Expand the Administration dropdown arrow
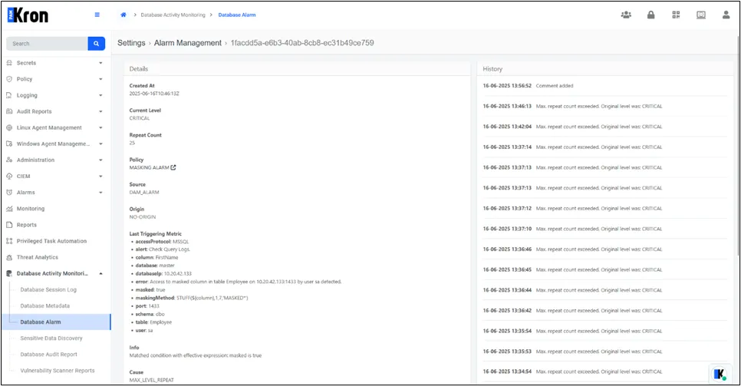The width and height of the screenshot is (741, 386). (100, 160)
